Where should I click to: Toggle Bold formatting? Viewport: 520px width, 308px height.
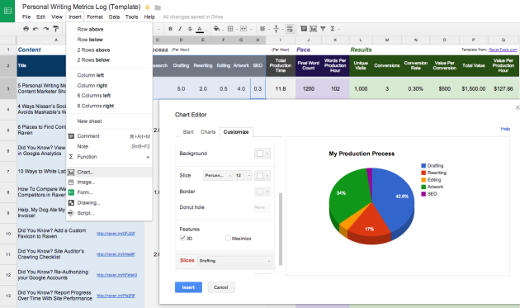coord(170,29)
